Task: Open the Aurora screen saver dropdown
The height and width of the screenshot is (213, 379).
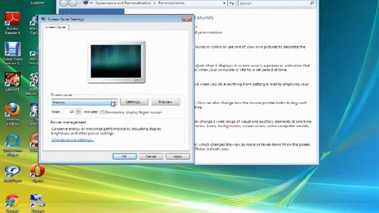Action: [84, 102]
